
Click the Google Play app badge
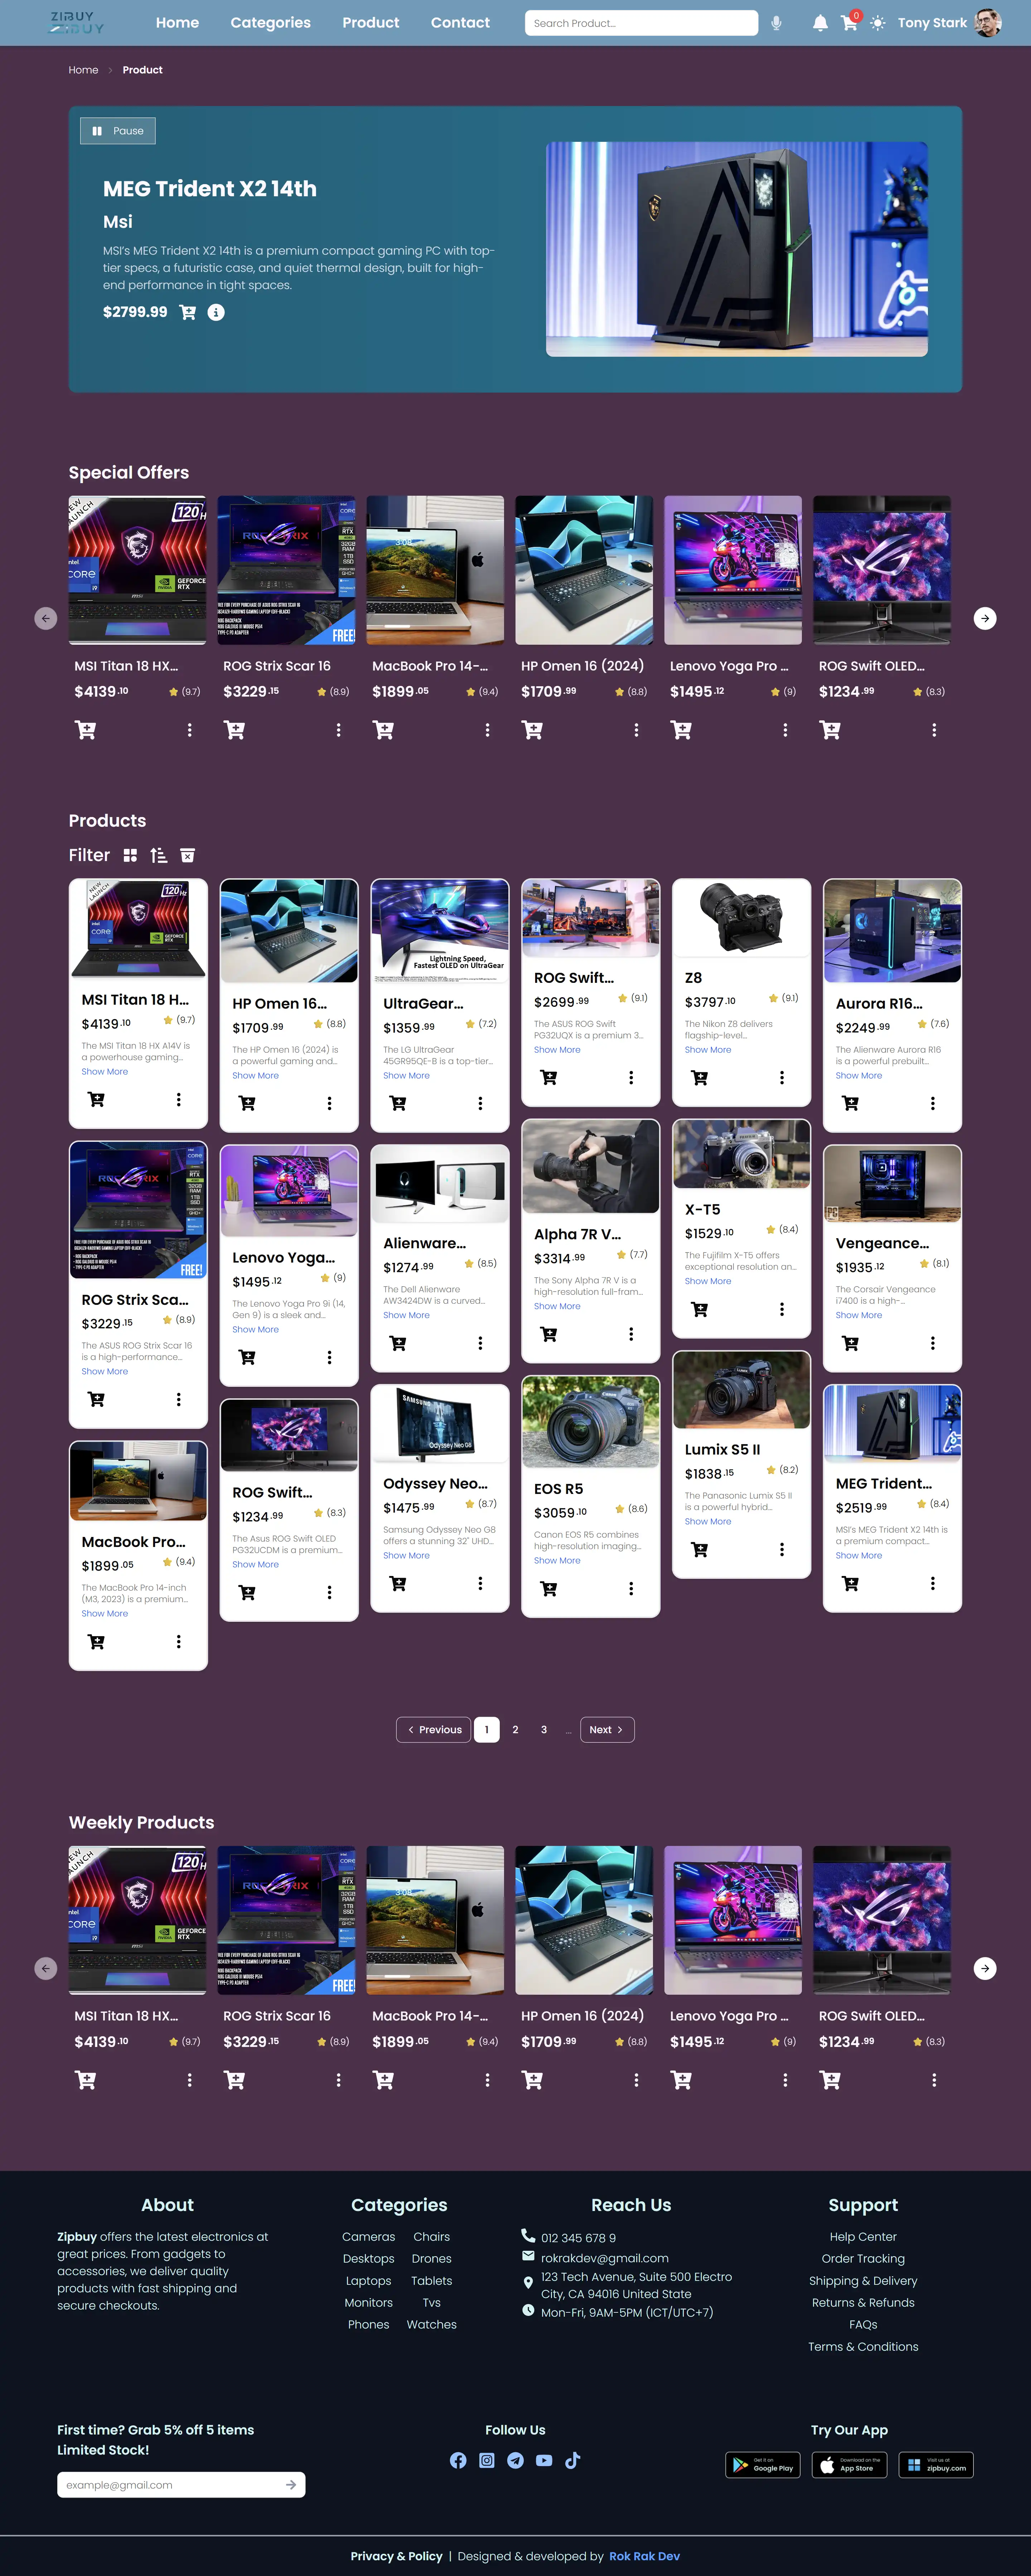click(x=763, y=2465)
